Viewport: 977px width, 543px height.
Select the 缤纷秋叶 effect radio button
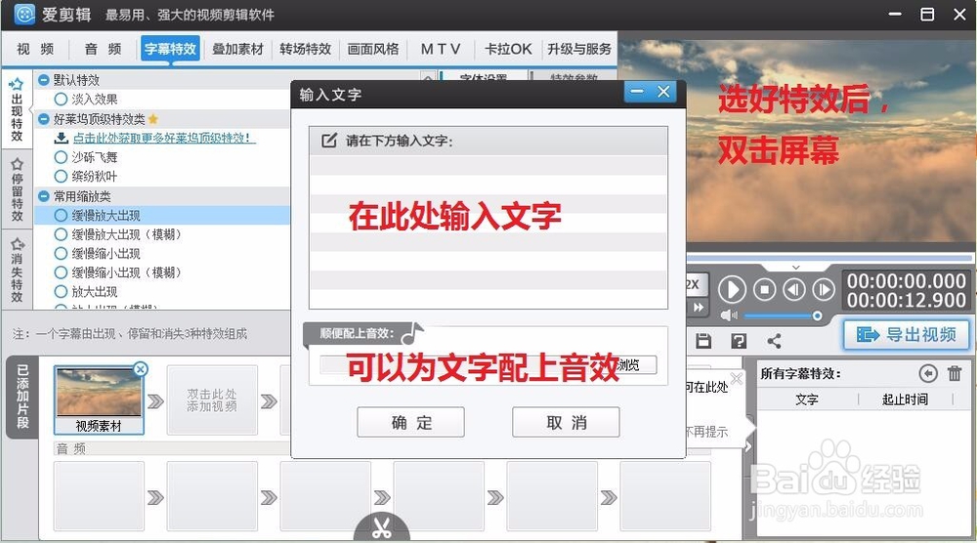click(x=61, y=176)
